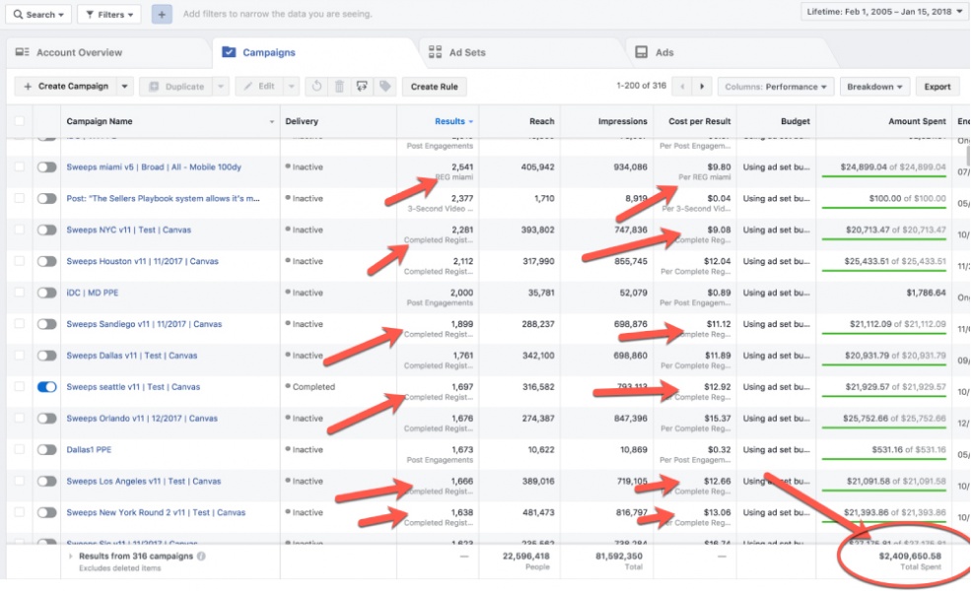Click the Impressions column header
971x591 pixels.
click(x=622, y=121)
